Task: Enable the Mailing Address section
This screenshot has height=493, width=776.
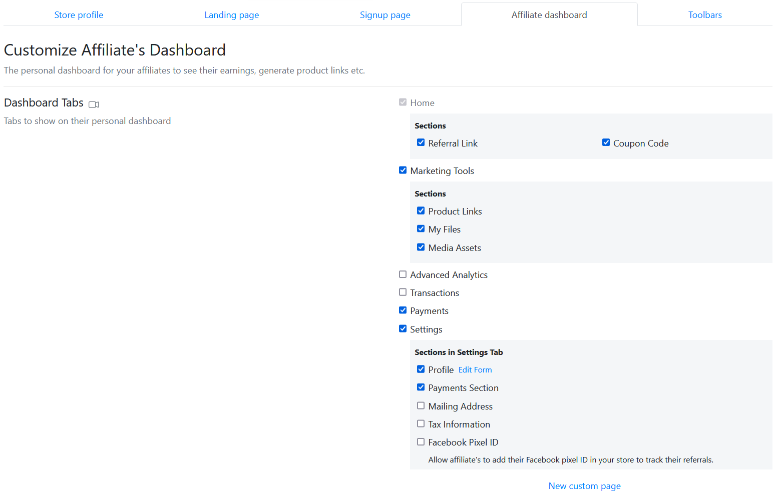Action: coord(421,405)
